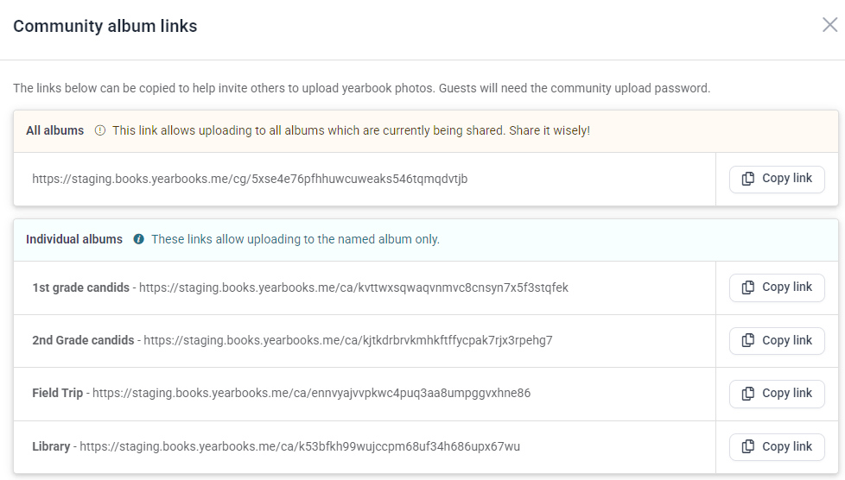This screenshot has width=845, height=480.
Task: Click the All albums section heading
Action: 55,130
